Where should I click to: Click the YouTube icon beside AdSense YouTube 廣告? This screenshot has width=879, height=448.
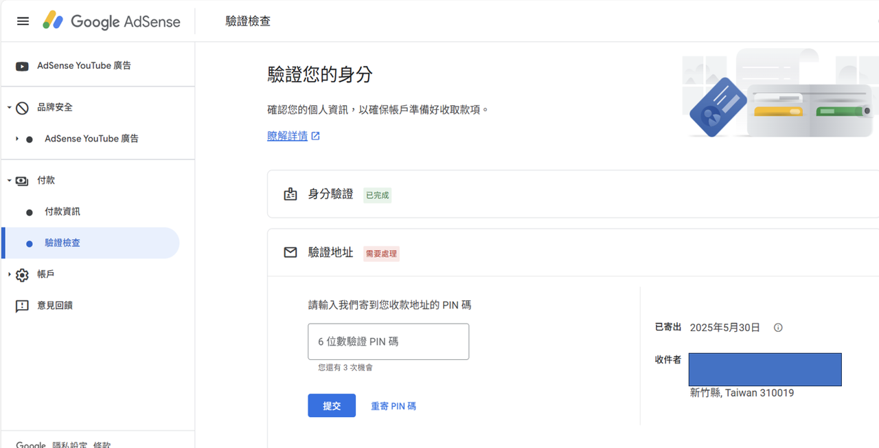[22, 66]
